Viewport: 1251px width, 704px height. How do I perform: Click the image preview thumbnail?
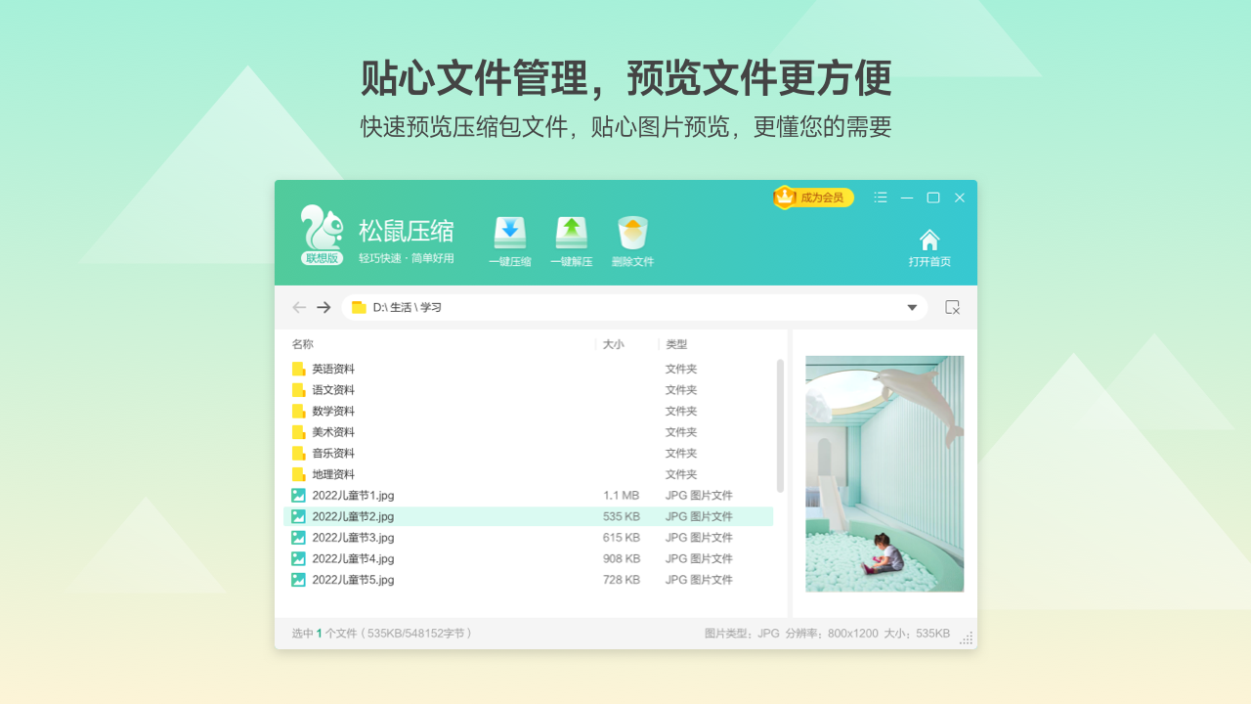point(884,473)
